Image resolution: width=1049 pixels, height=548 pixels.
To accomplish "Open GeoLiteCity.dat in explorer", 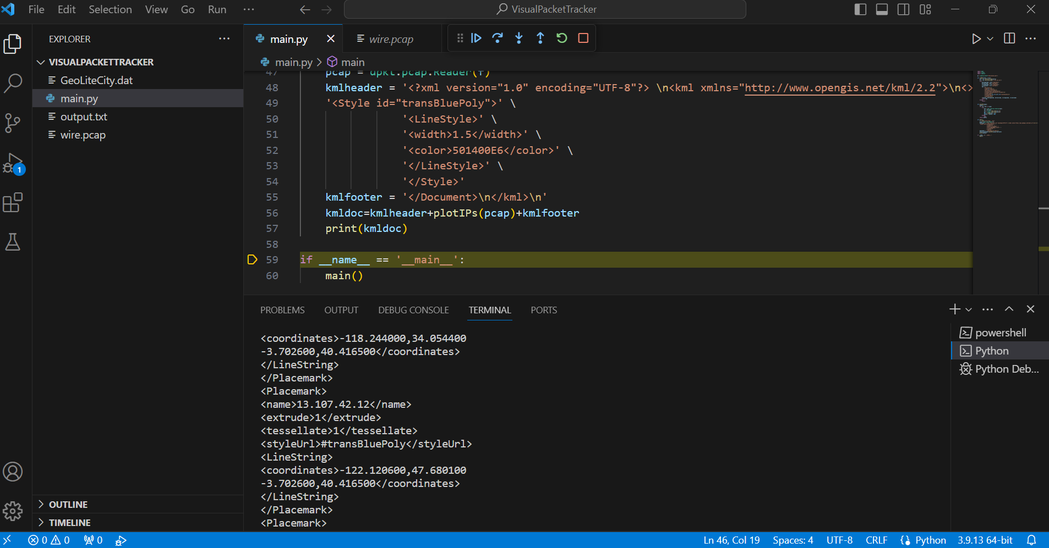I will click(138, 80).
